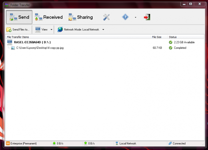
Task: Expand the dropdown arrow beside the help icon
Action: coord(136,17)
